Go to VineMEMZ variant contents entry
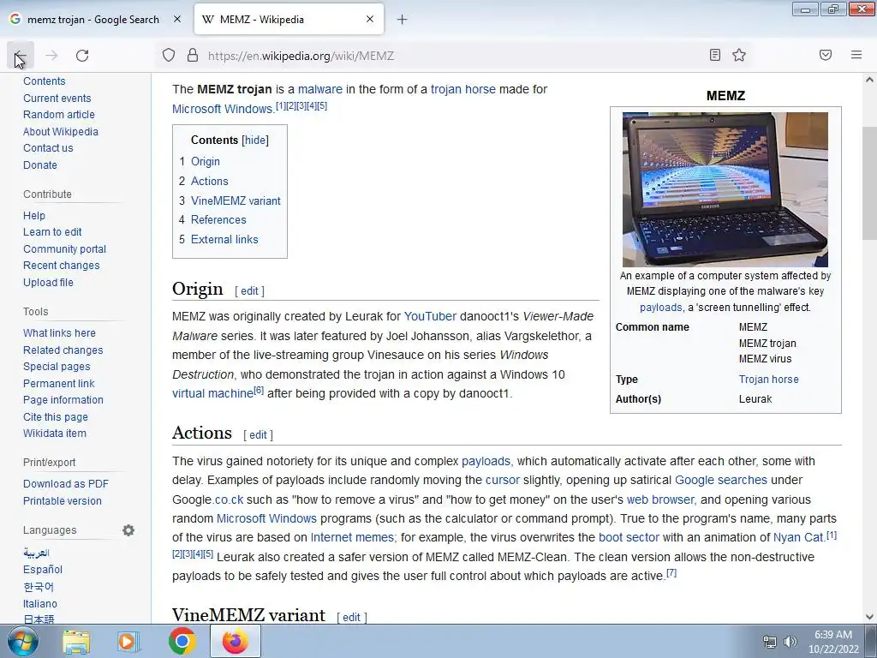This screenshot has height=658, width=877. click(x=236, y=200)
